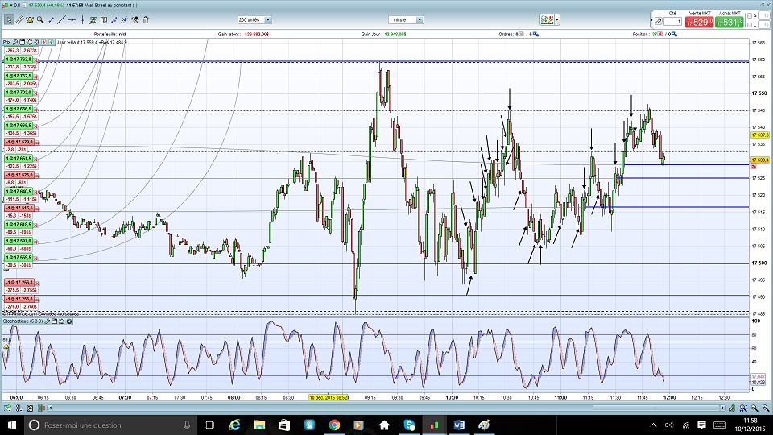Select the text annotation tool

click(104, 19)
